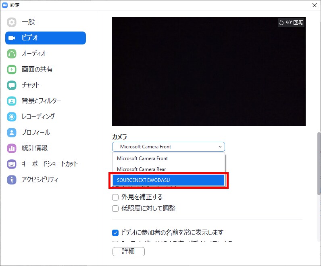Enable the 外見を補正する checkbox
Viewport: 321px width, 266px height.
(115, 197)
